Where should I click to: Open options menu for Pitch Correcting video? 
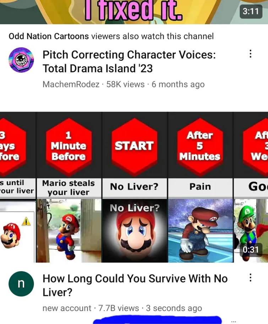coord(251,54)
